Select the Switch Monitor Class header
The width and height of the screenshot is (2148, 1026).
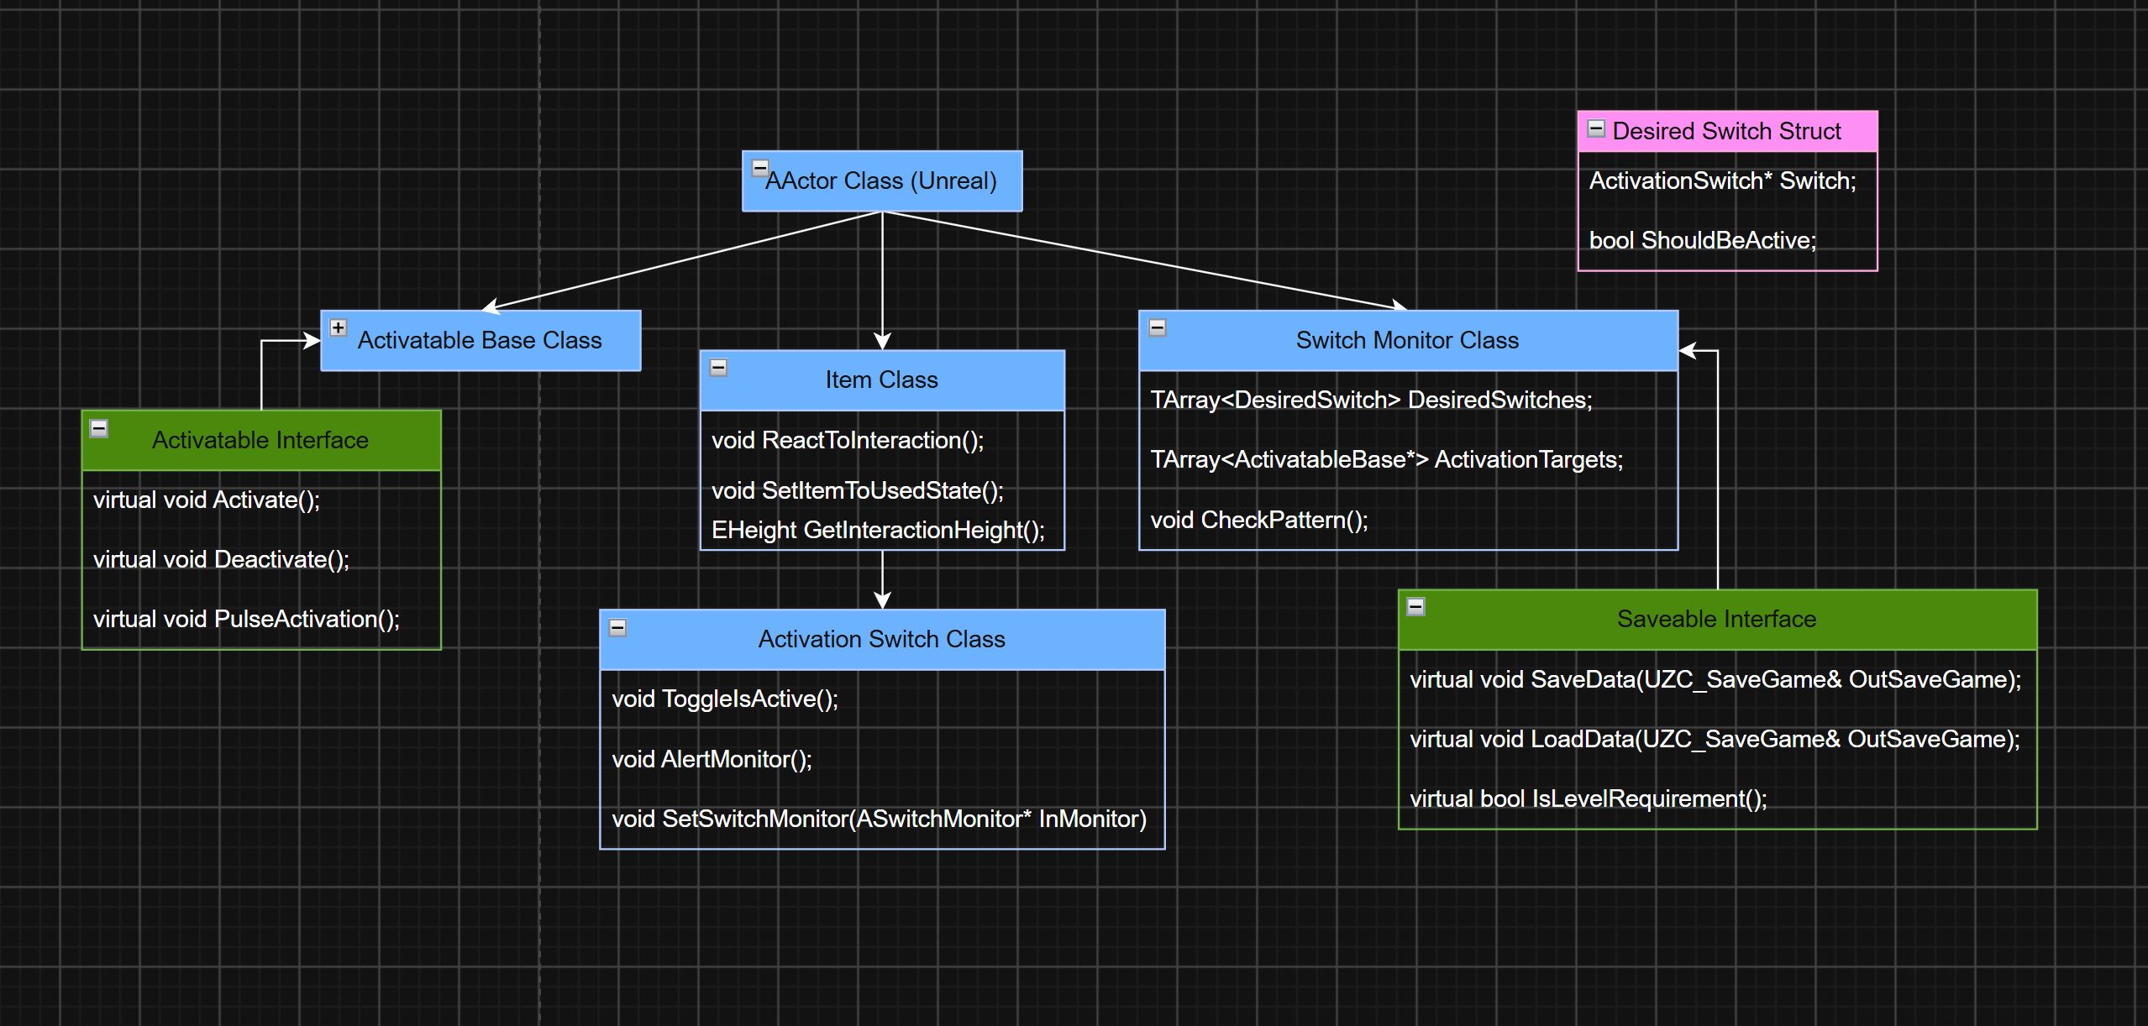click(1408, 340)
